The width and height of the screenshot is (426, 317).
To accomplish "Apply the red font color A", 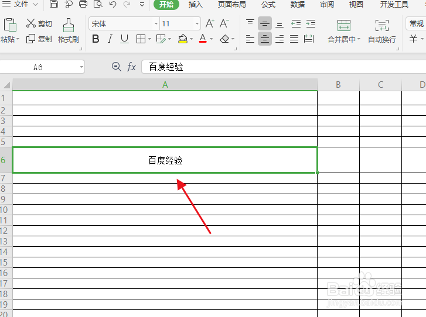I will click(x=203, y=39).
